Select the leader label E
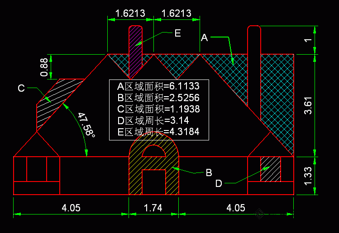Image resolution: width=339 pixels, height=233 pixels. pyautogui.click(x=178, y=33)
